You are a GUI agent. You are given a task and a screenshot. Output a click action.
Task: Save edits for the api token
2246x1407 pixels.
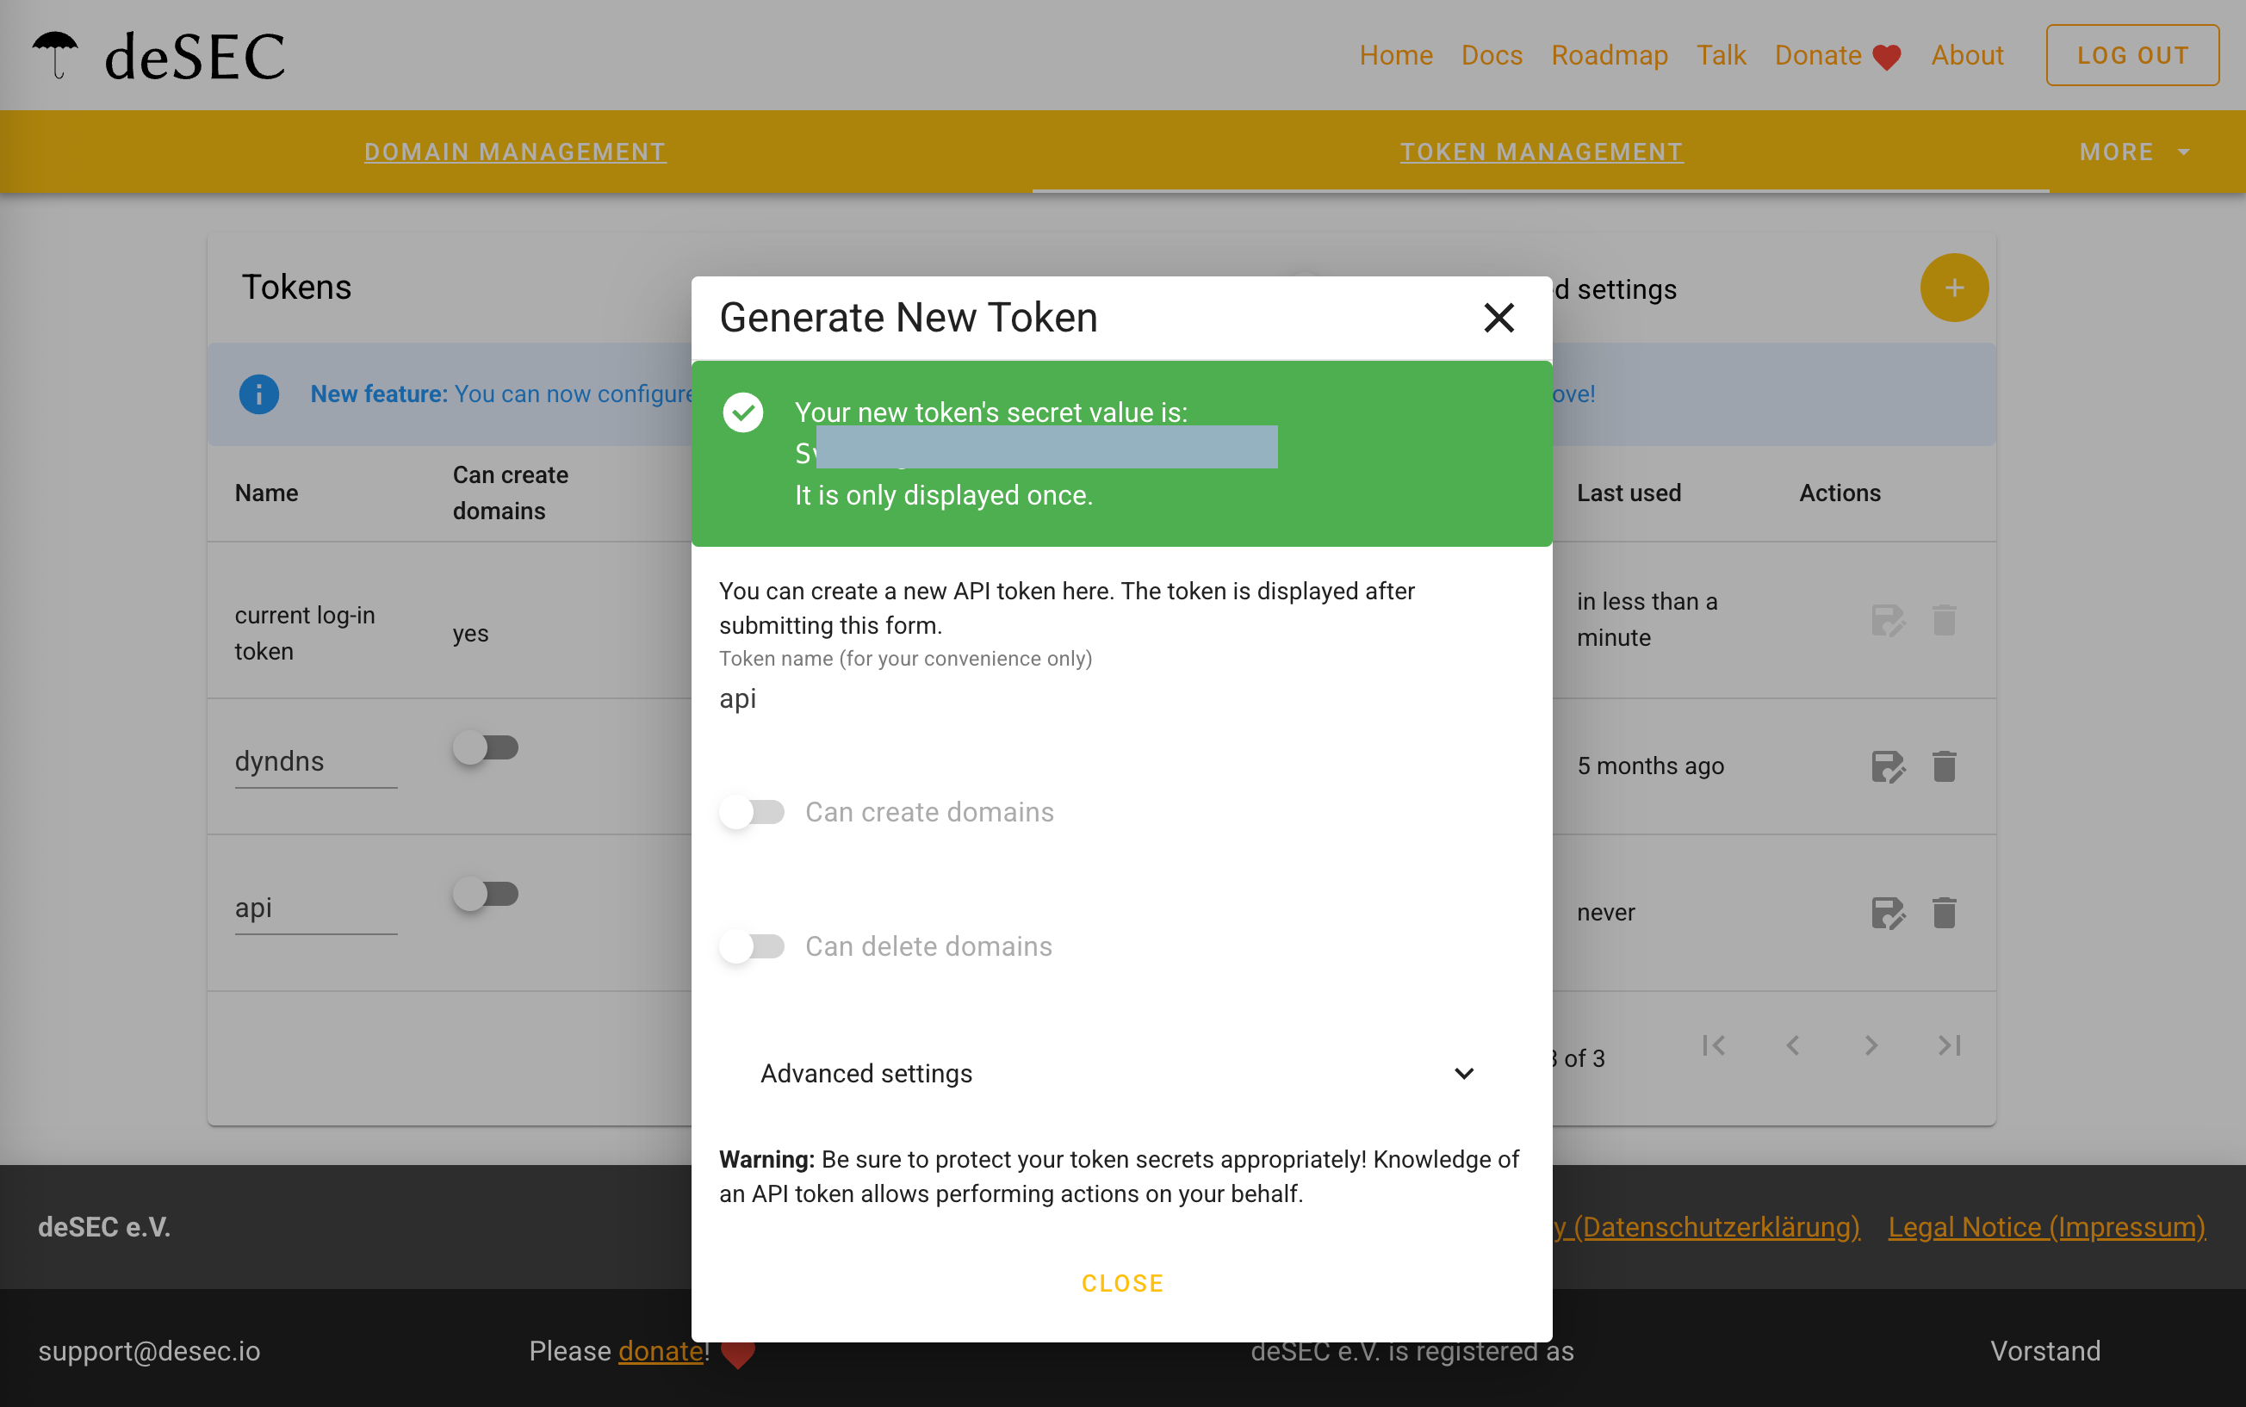[1888, 913]
